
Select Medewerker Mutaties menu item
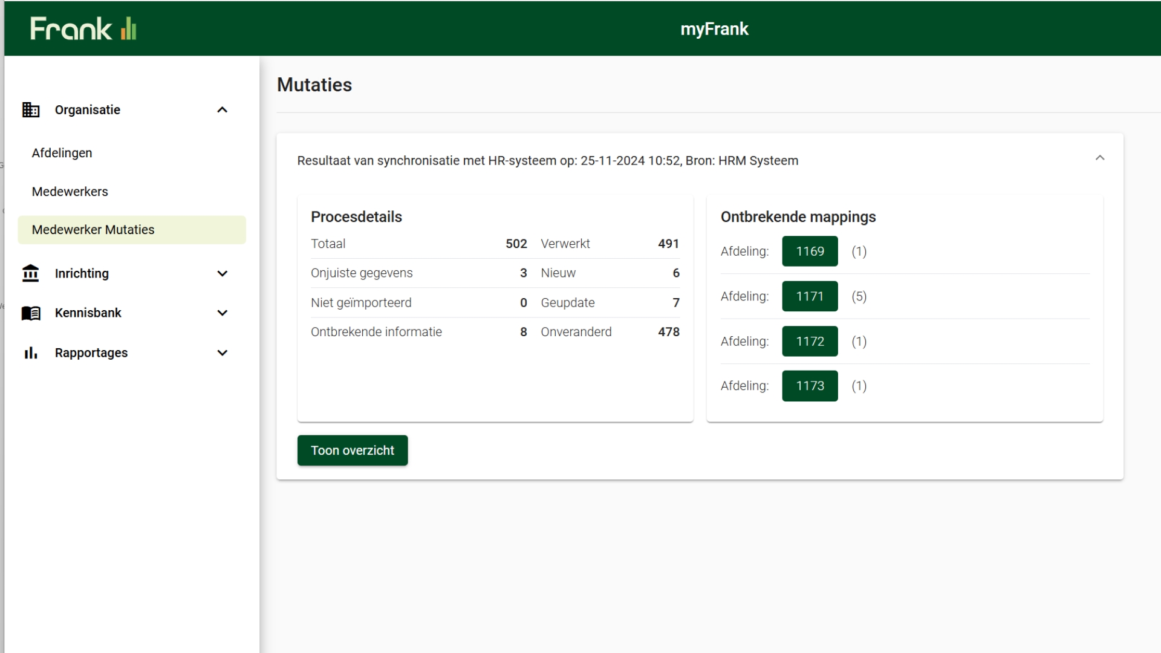132,230
